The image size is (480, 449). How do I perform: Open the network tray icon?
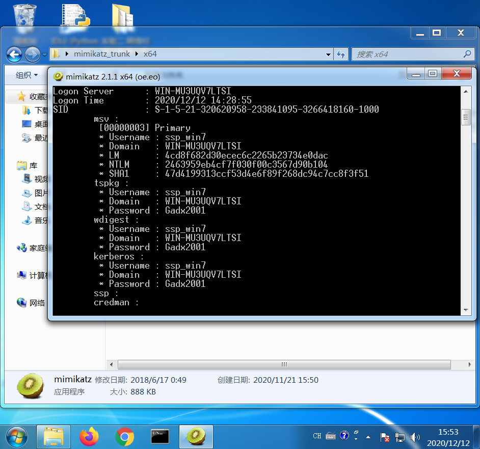click(400, 437)
